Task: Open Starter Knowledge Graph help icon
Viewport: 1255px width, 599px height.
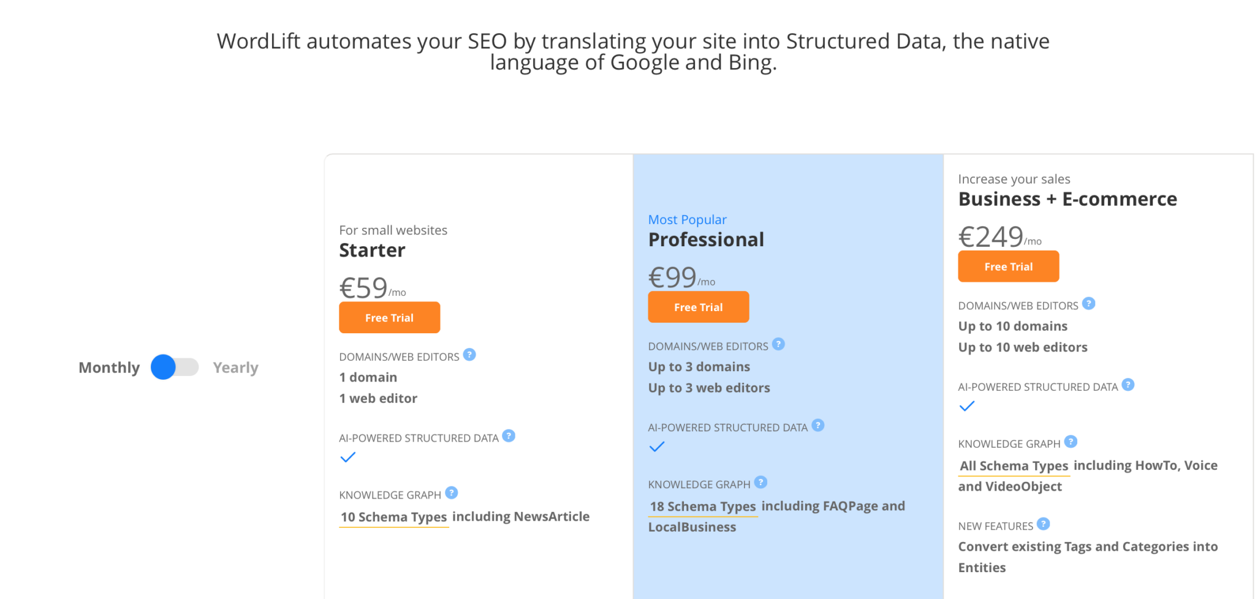Action: tap(452, 492)
